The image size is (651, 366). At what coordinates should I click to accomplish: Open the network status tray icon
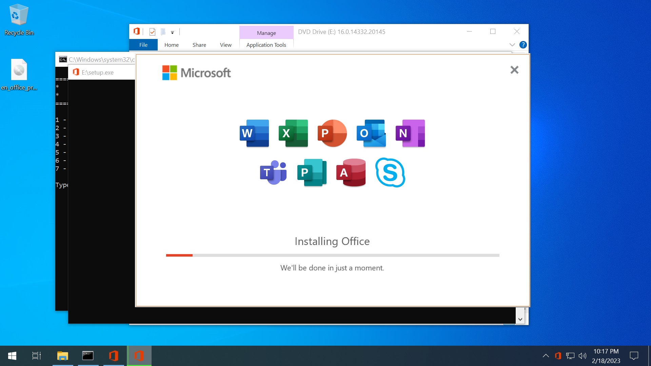[x=570, y=356]
